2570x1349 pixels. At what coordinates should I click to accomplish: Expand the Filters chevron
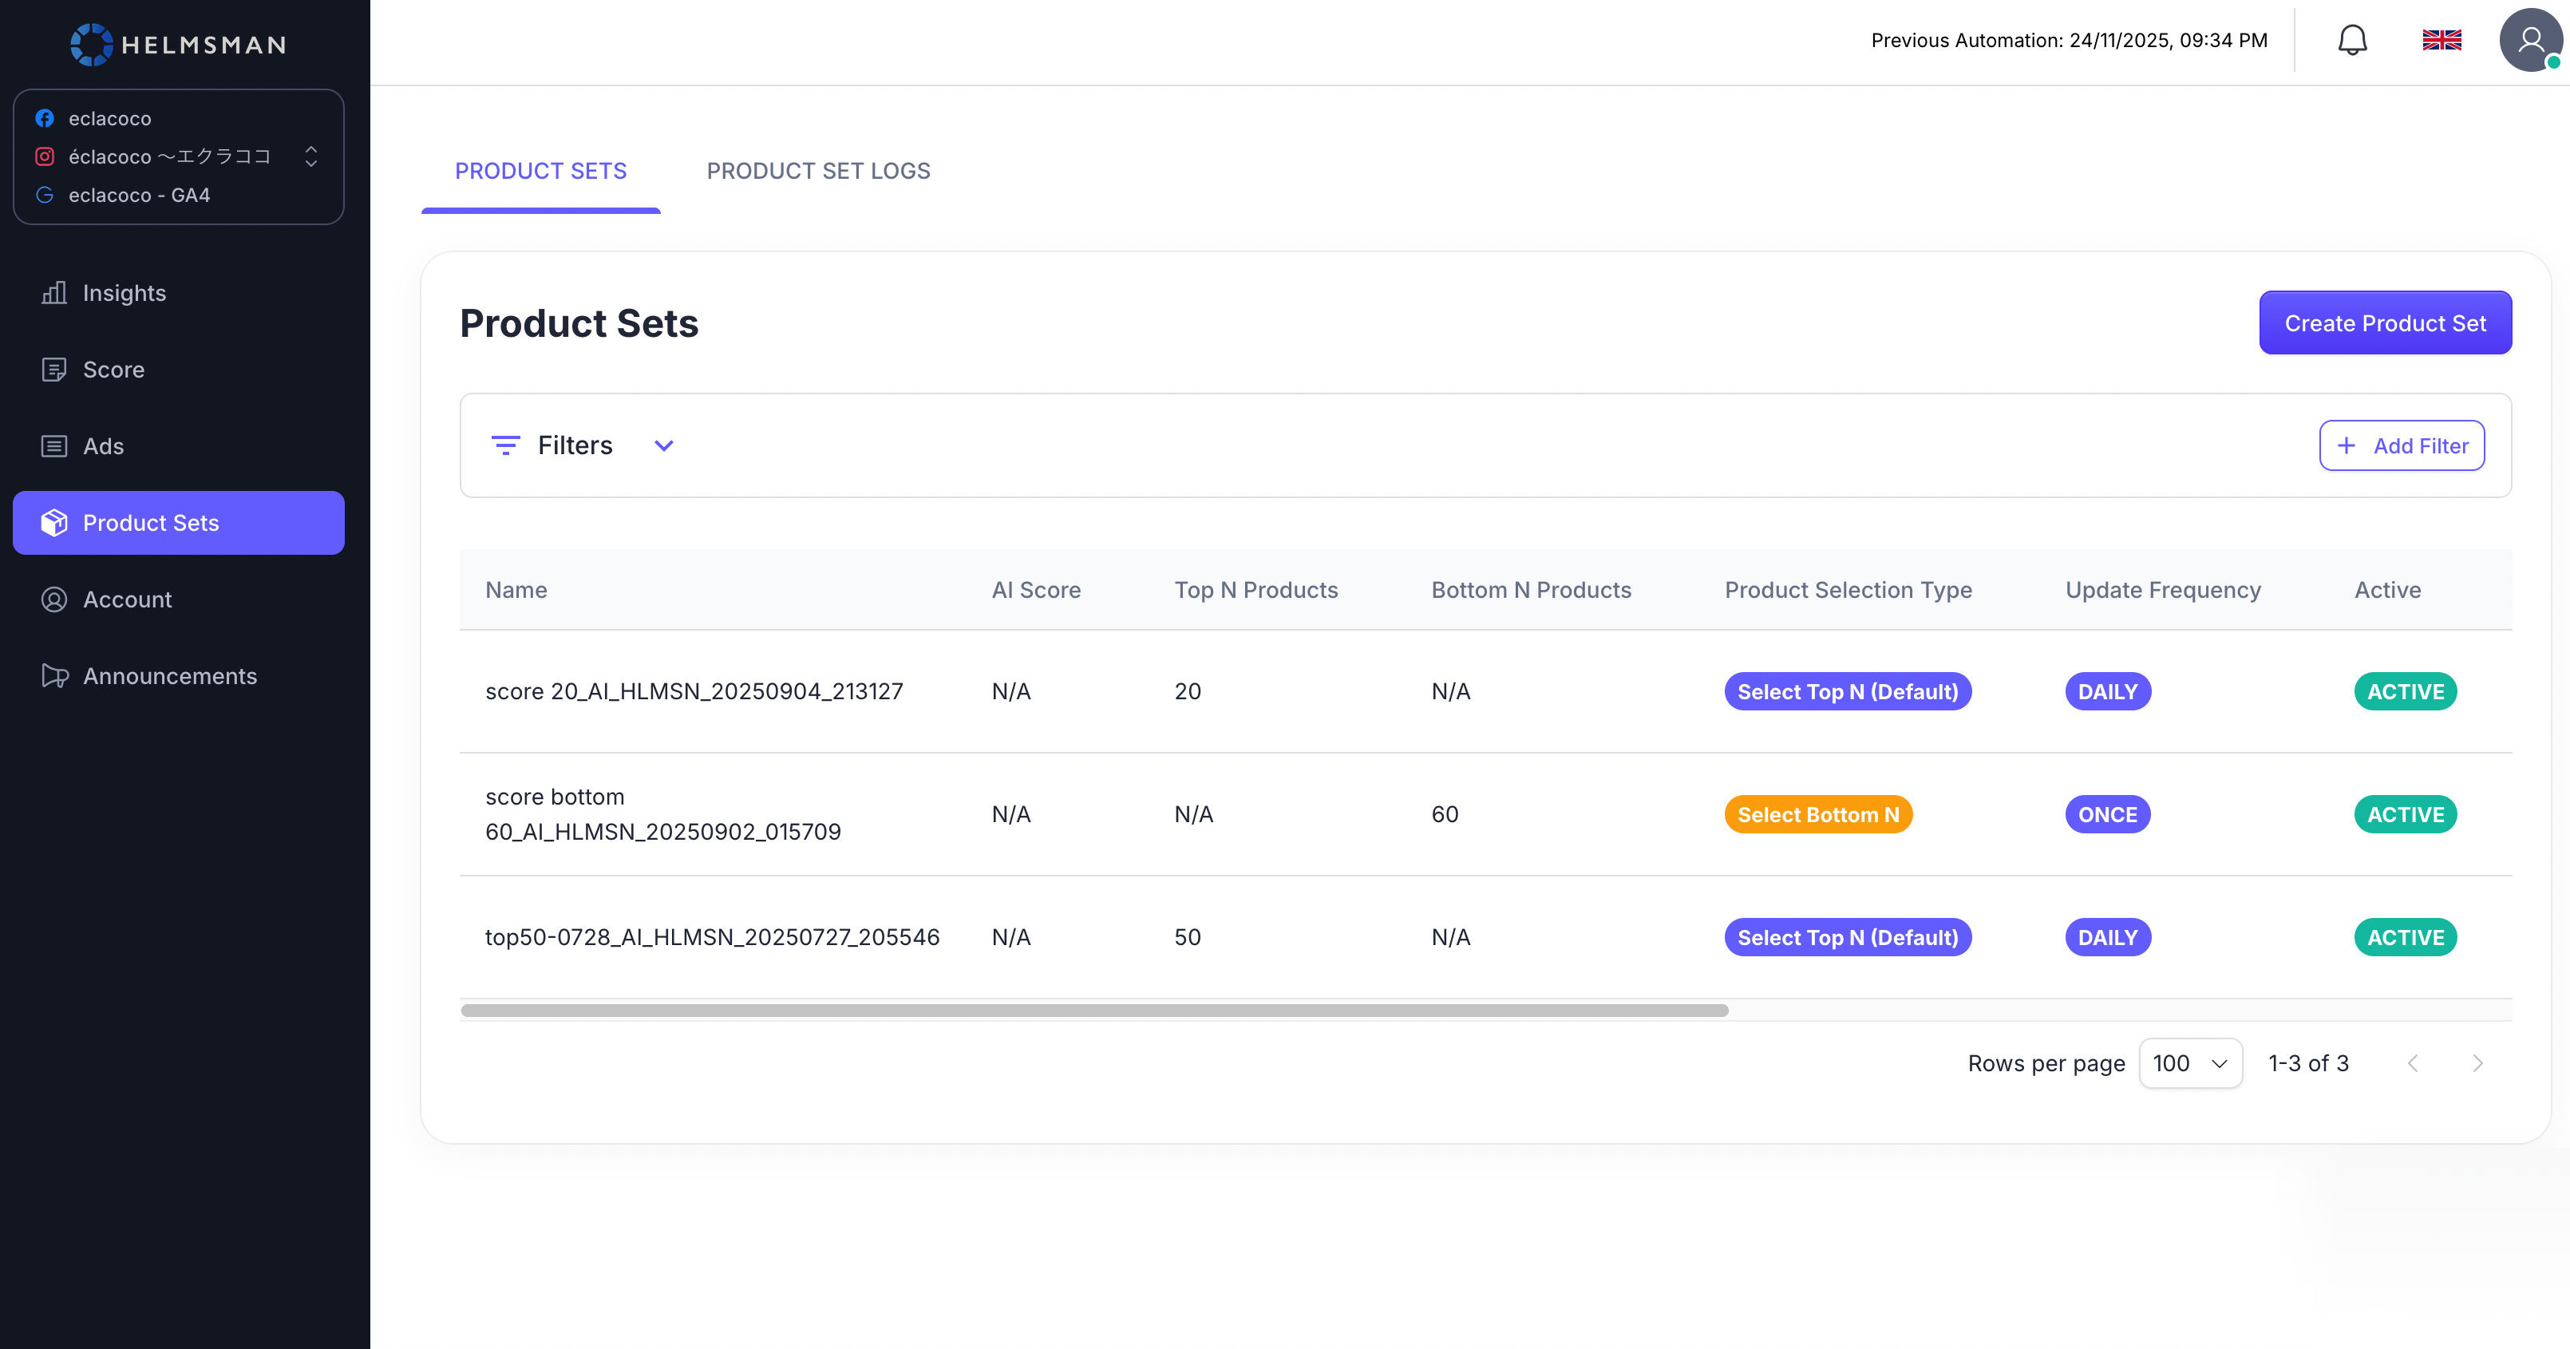click(x=663, y=445)
